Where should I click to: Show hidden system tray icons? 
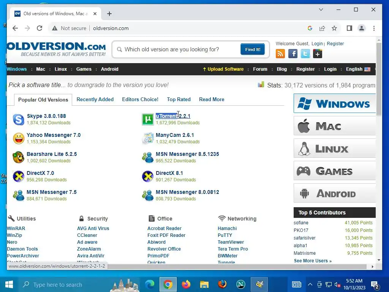point(310,284)
